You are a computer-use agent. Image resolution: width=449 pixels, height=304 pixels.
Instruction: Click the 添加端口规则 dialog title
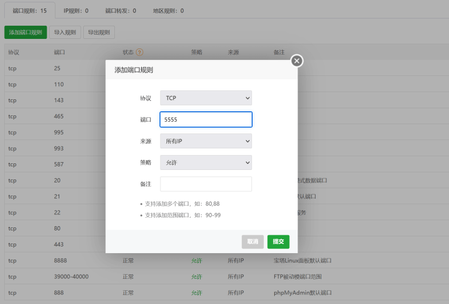pos(134,70)
